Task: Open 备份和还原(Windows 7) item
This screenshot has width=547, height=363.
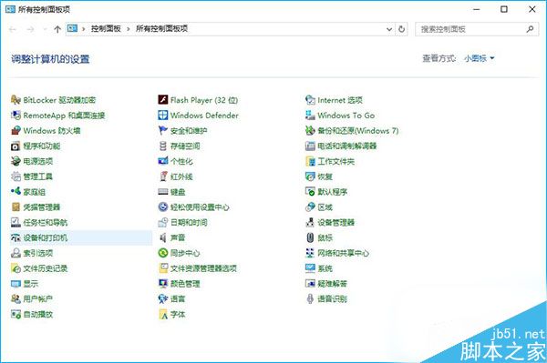Action: [x=352, y=130]
